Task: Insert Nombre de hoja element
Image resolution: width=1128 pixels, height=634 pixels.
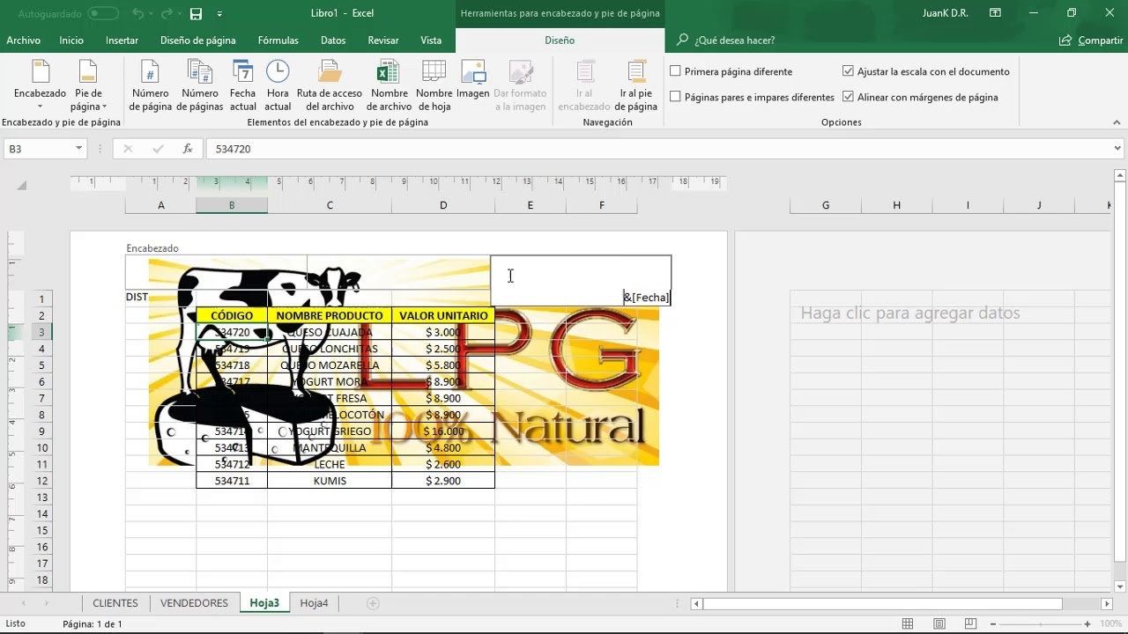Action: (434, 85)
